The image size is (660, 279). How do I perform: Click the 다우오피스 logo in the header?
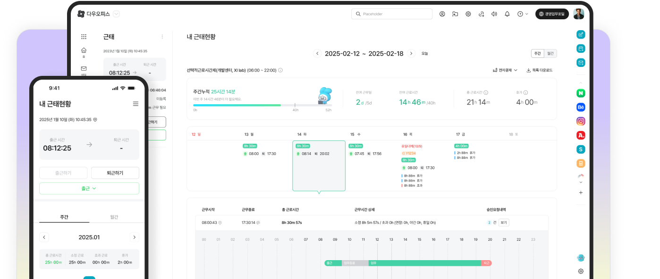coord(93,14)
